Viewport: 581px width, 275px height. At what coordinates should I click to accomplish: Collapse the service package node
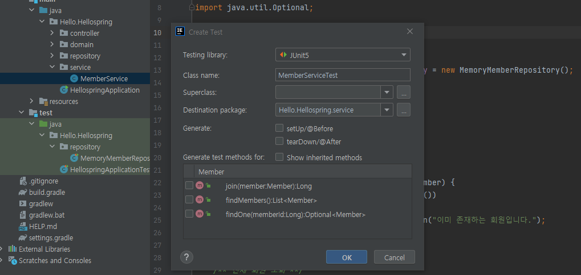pyautogui.click(x=52, y=67)
